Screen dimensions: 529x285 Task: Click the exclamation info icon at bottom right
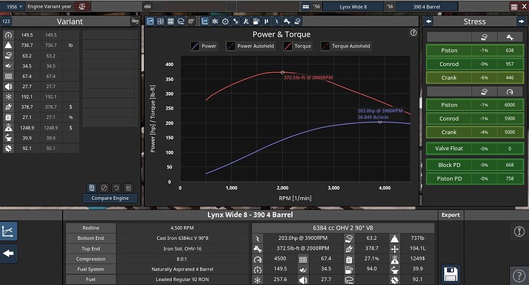click(x=519, y=231)
